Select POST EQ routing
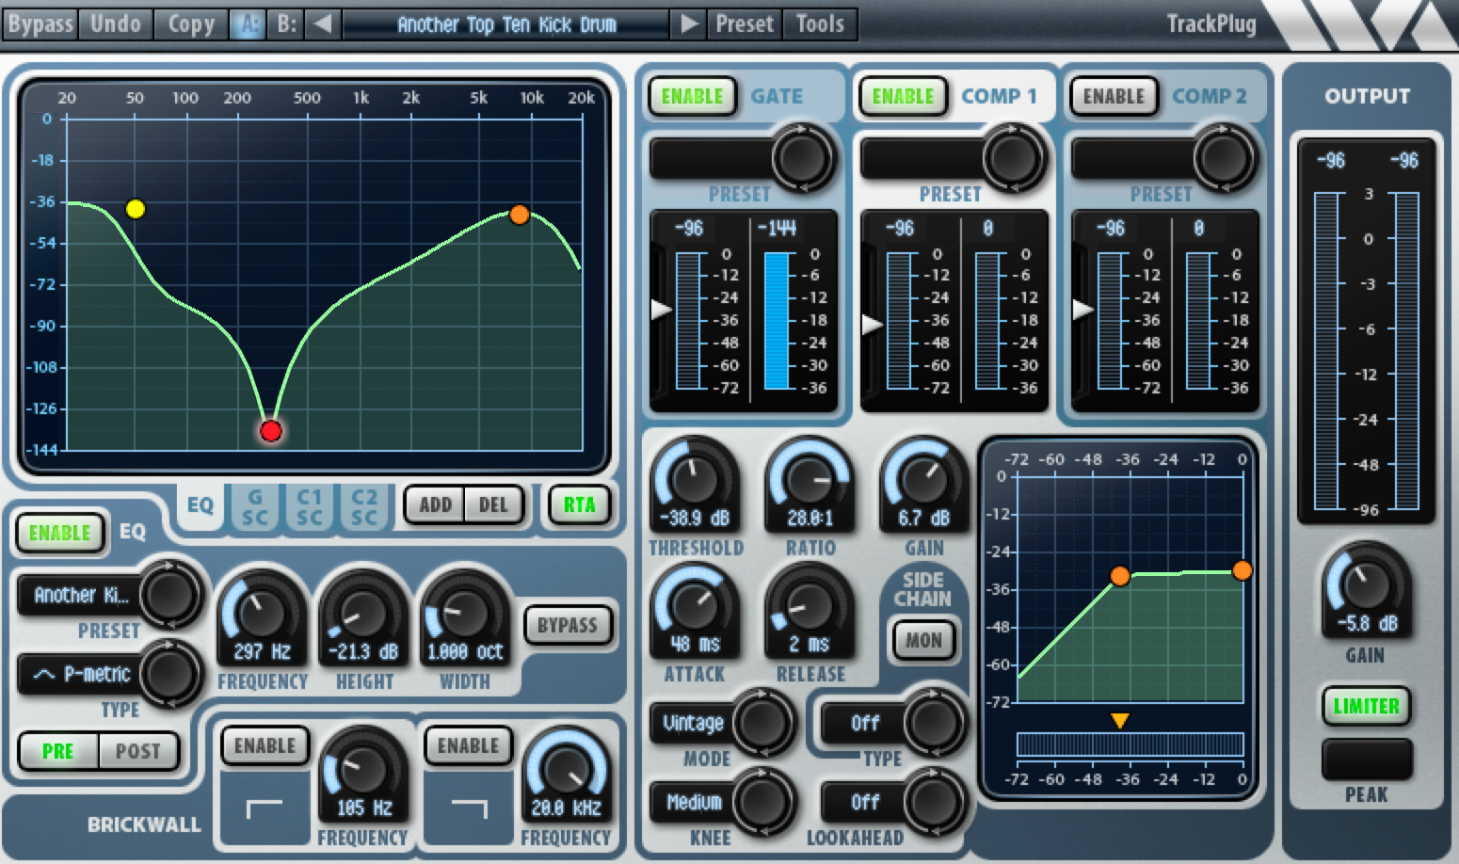 point(137,751)
